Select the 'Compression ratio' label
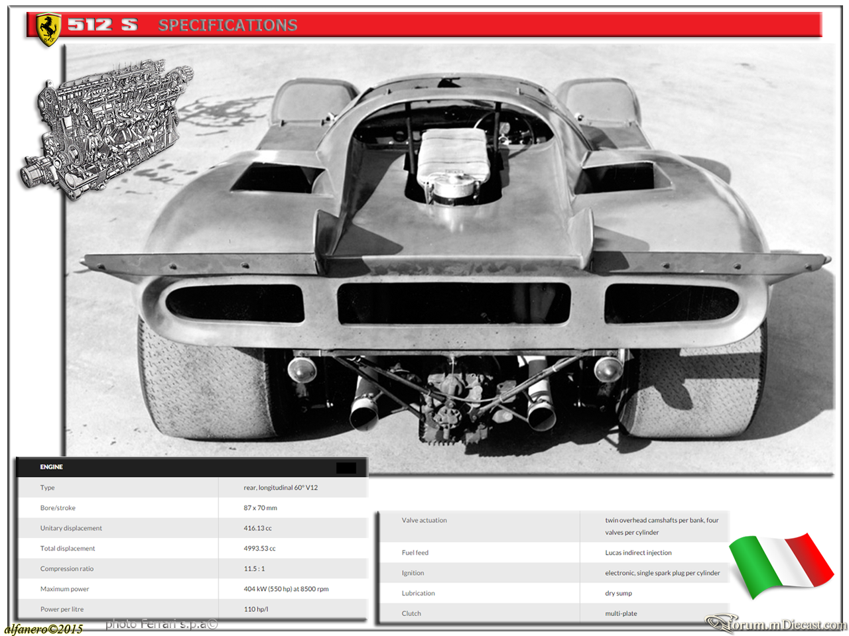Image resolution: width=849 pixels, height=636 pixels. coord(67,568)
